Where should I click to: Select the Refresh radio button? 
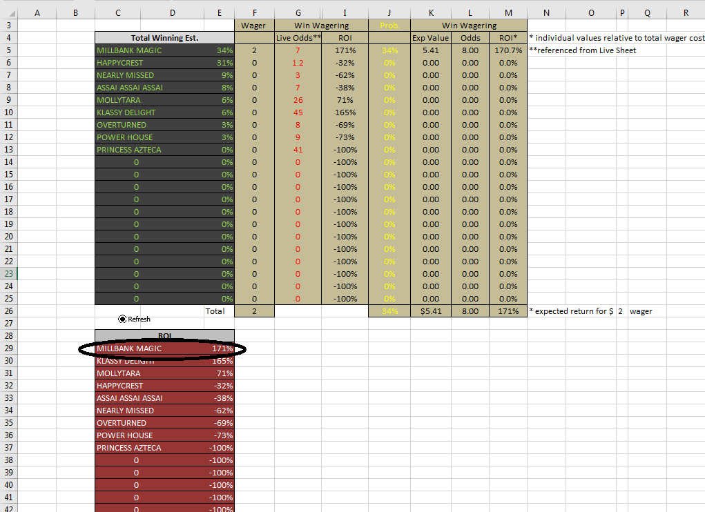(123, 319)
